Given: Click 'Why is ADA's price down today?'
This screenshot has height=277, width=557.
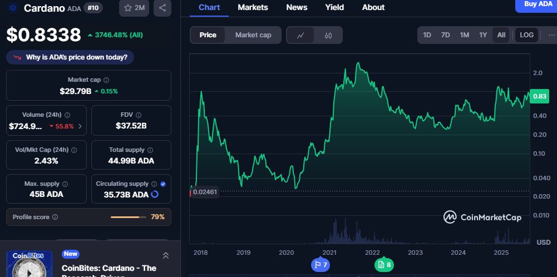Looking at the screenshot, I should click(x=70, y=57).
